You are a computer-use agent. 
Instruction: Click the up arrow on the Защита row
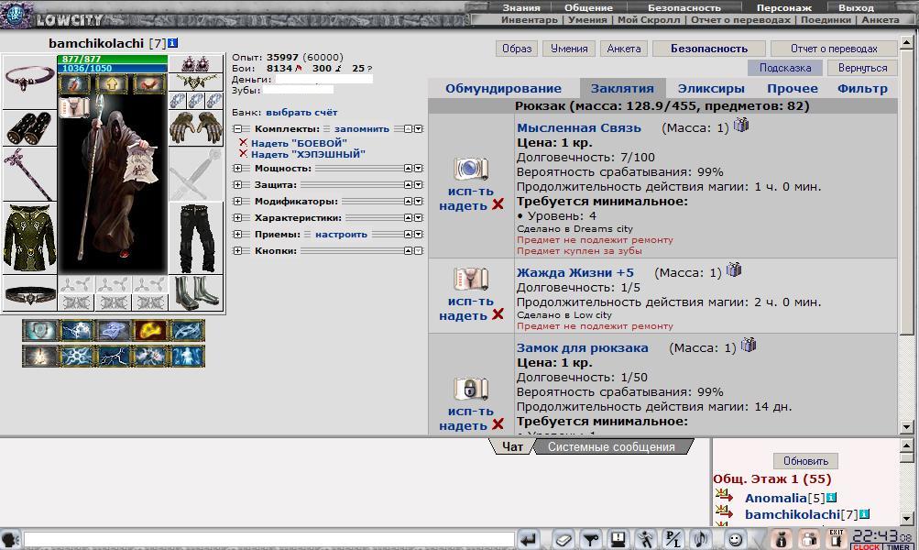(408, 184)
